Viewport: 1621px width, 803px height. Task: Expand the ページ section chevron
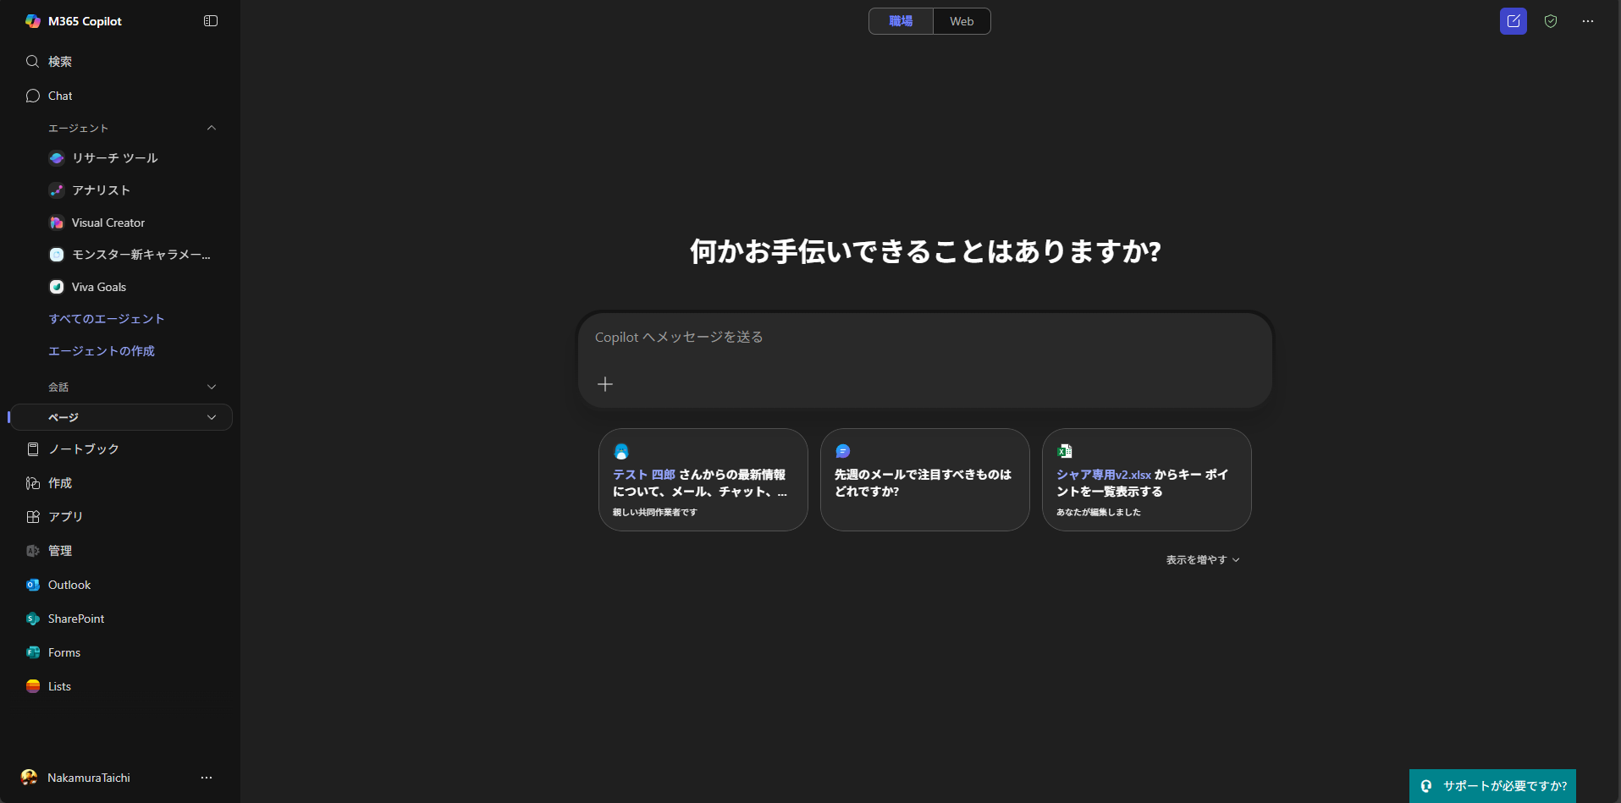pos(212,417)
